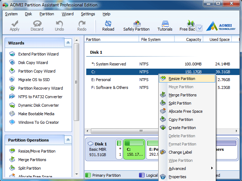Click the Disk 1 Basic MBR label block
The width and height of the screenshot is (242, 181).
pos(101,149)
